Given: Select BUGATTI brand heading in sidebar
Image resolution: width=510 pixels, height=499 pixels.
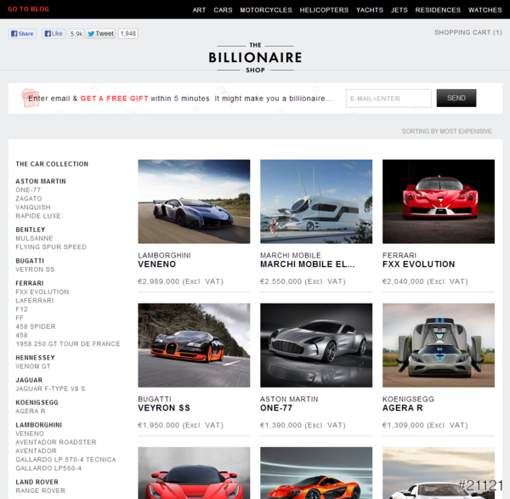Looking at the screenshot, I should tap(30, 261).
